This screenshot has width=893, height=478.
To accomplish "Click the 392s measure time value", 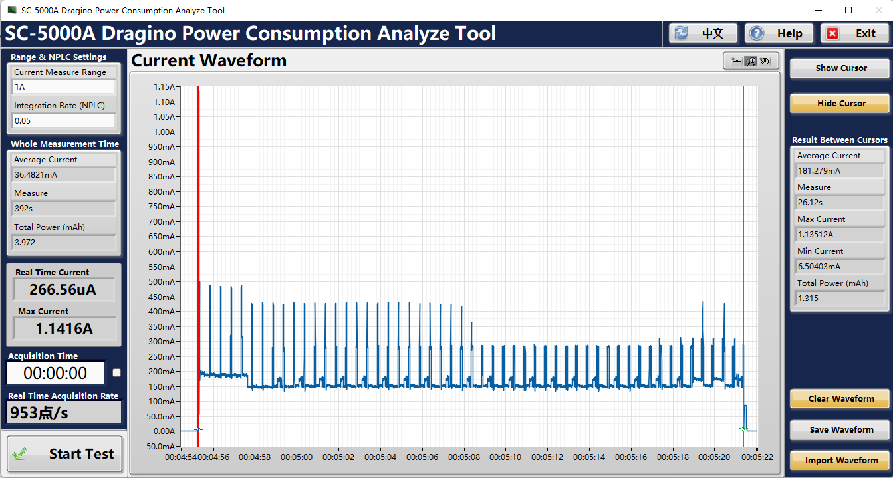I will click(x=64, y=209).
